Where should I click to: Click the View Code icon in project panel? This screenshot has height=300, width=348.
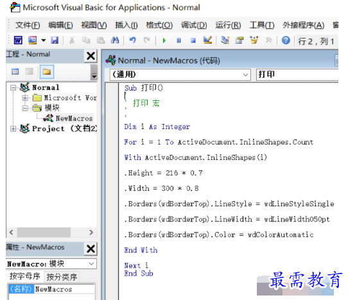15,72
